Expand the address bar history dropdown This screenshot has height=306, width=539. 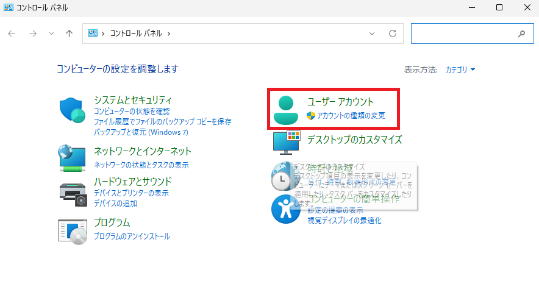tap(373, 34)
